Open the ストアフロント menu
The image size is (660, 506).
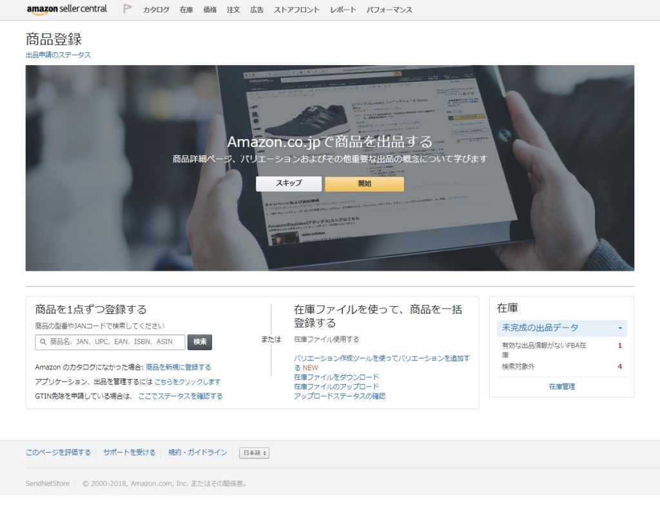click(x=296, y=10)
